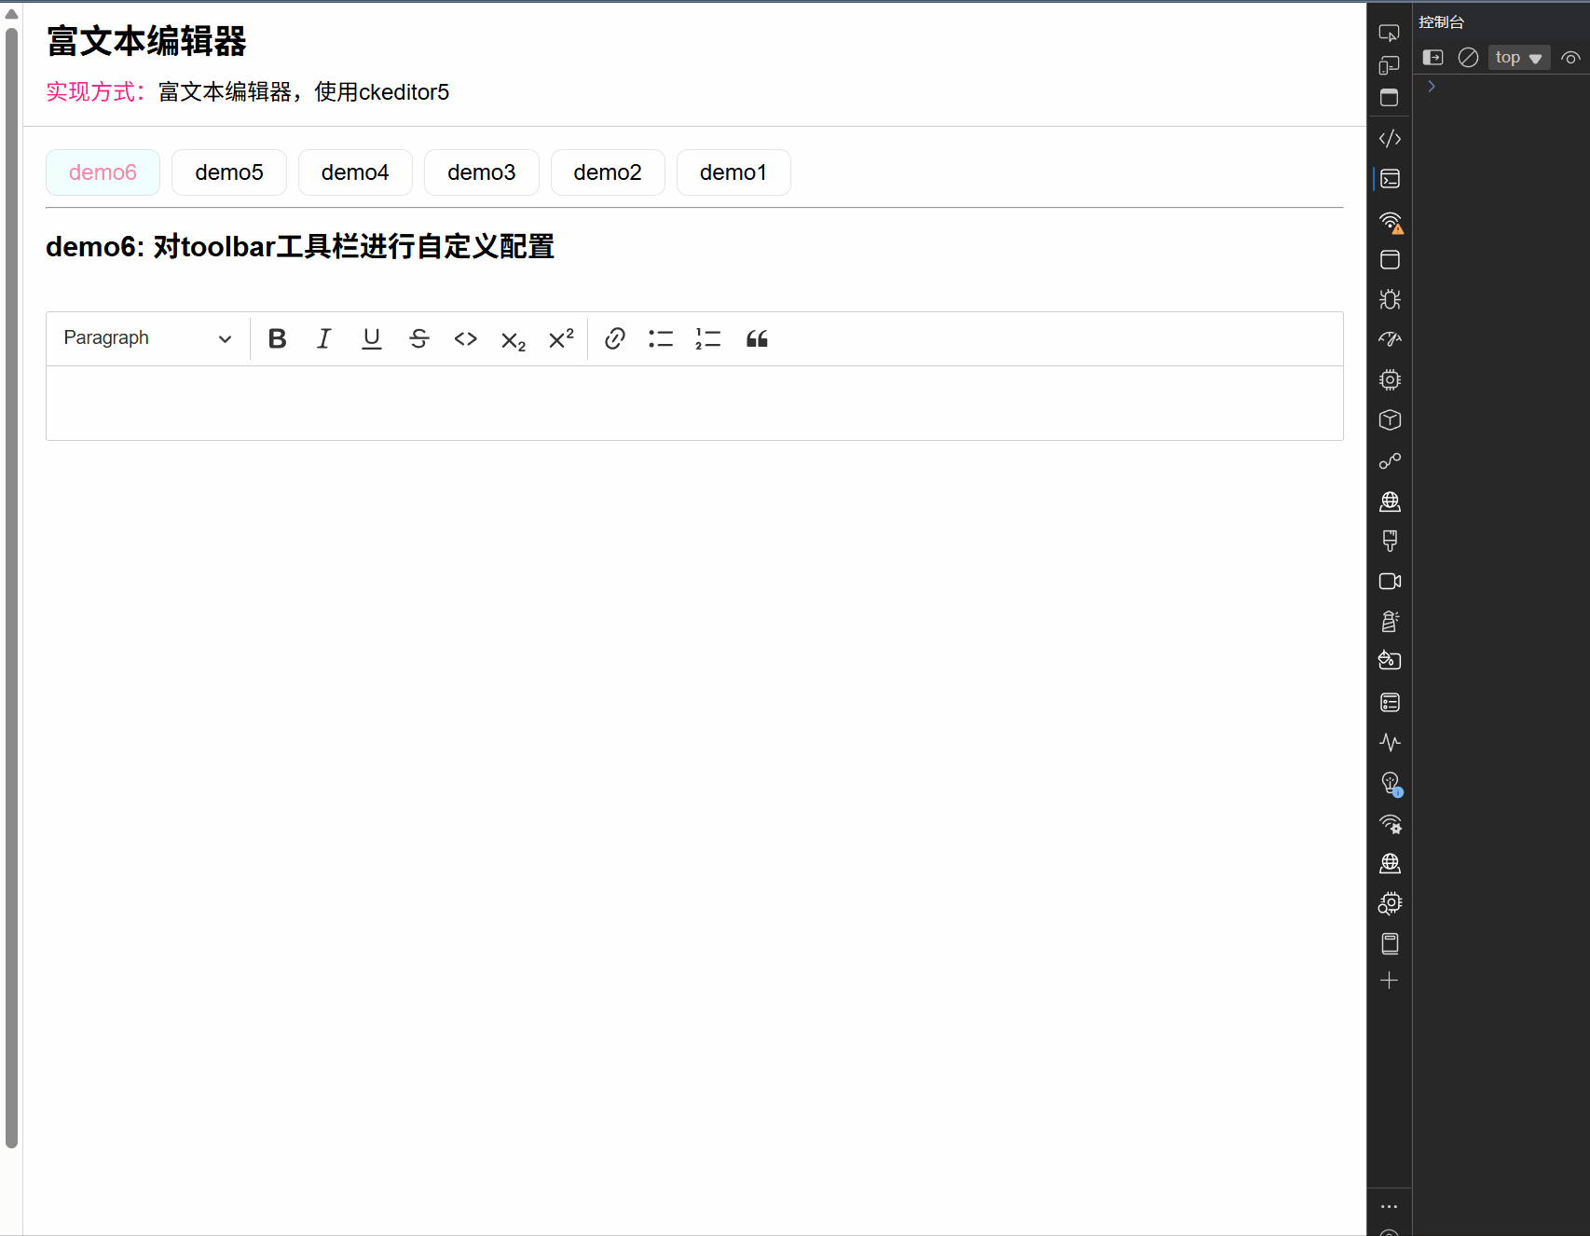1590x1236 pixels.
Task: Open the Elements panel code-brackets icon
Action: coord(1390,139)
